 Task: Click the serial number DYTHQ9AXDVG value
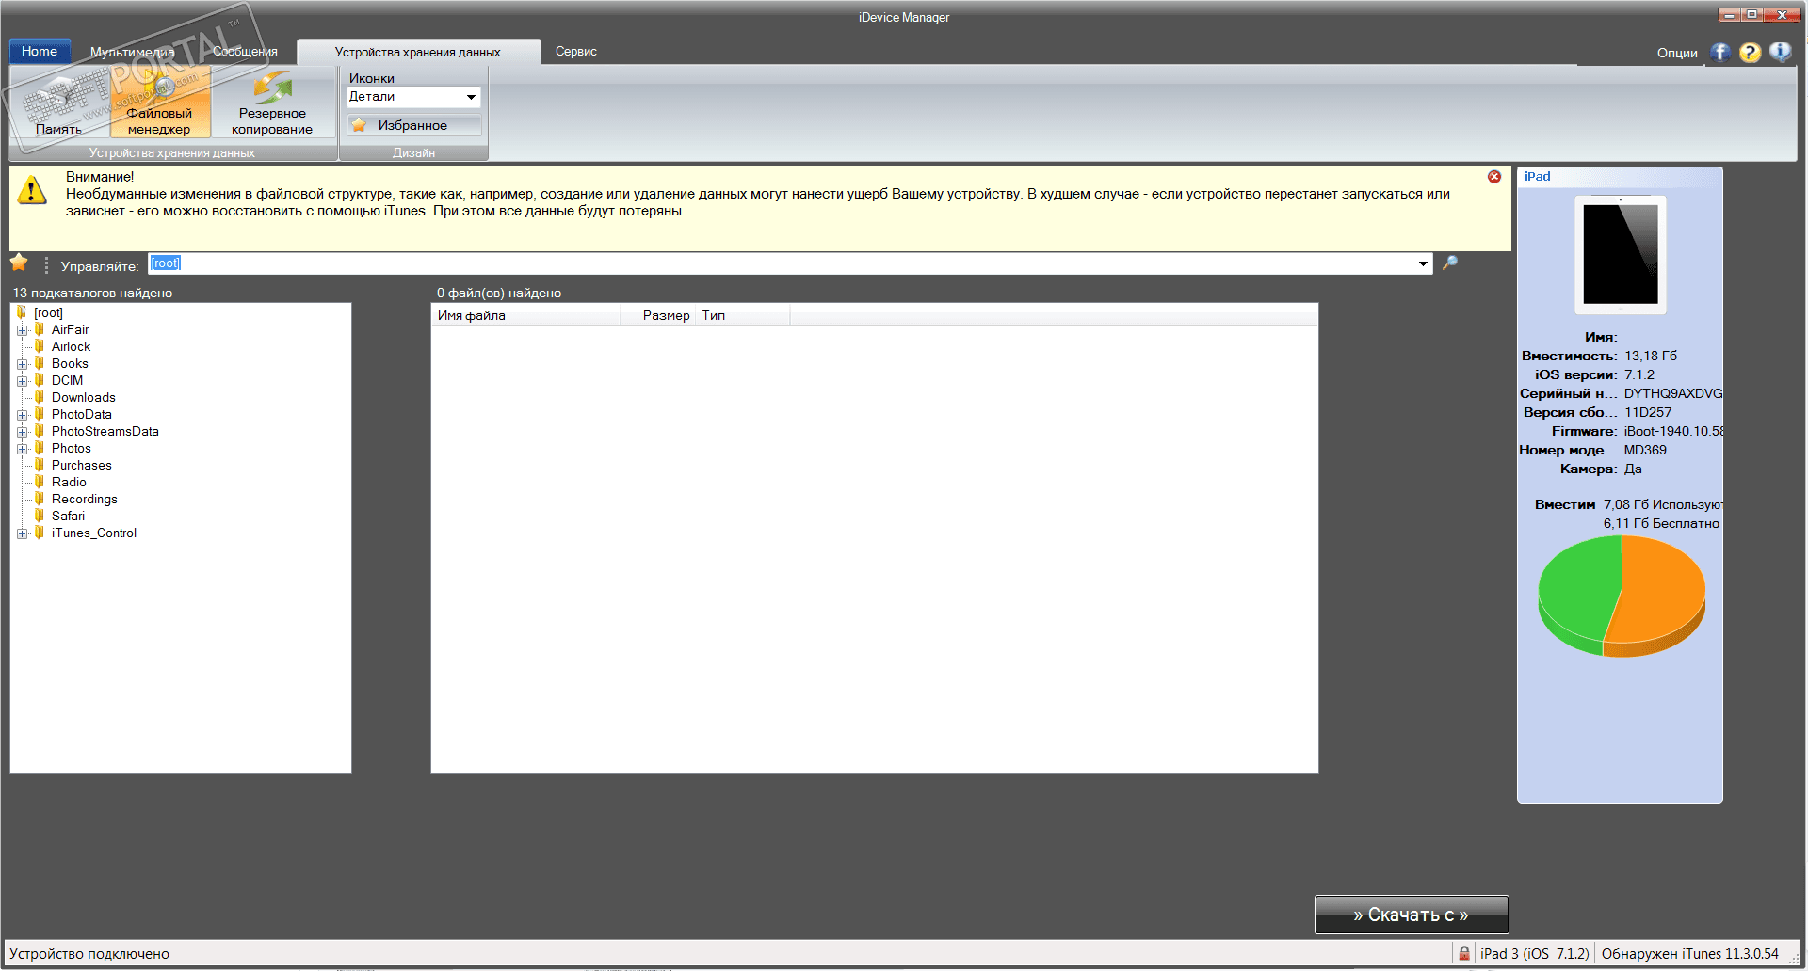[x=1673, y=394]
